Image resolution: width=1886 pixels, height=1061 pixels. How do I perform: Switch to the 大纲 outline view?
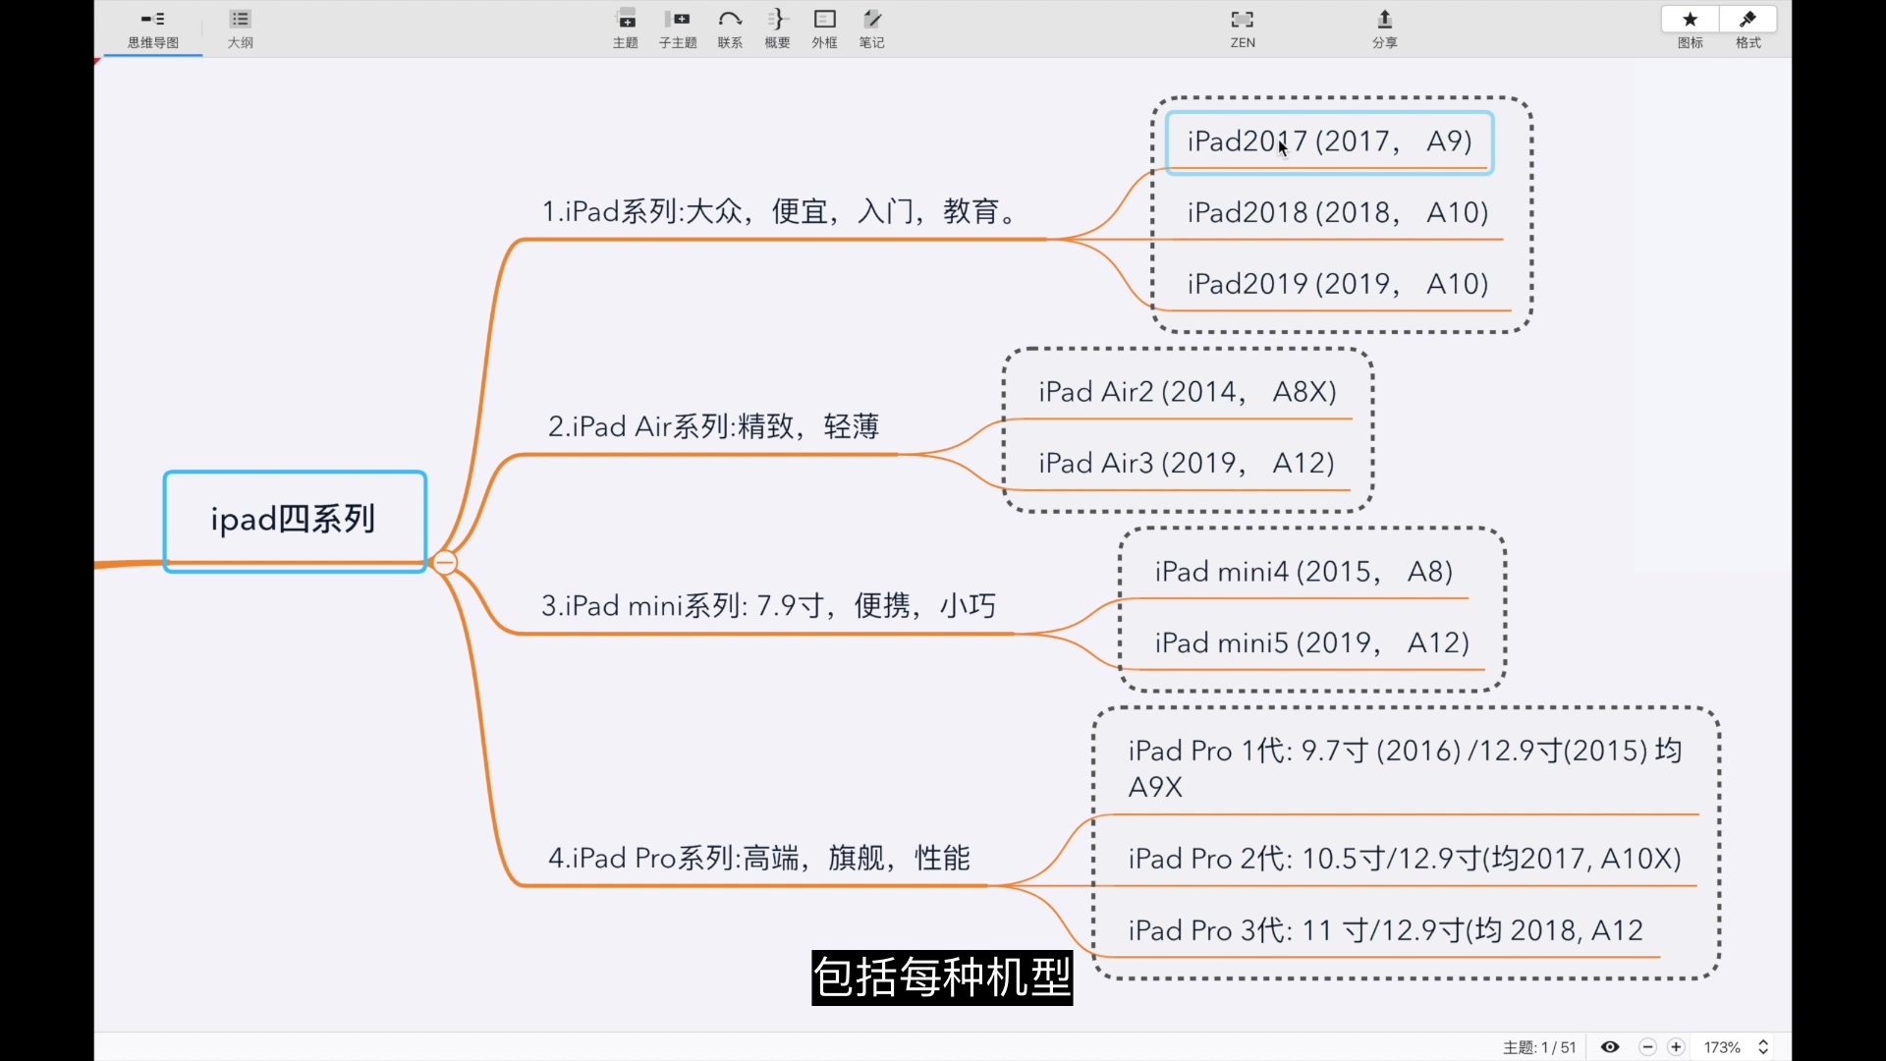pyautogui.click(x=241, y=29)
